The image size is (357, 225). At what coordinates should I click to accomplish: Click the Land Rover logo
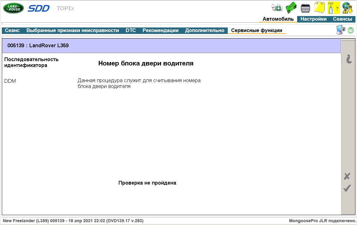14,8
